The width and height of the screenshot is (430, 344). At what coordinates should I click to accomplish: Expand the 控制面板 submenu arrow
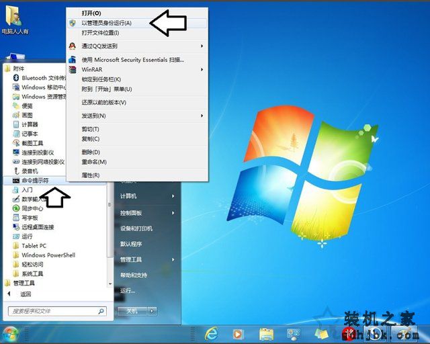coord(173,213)
